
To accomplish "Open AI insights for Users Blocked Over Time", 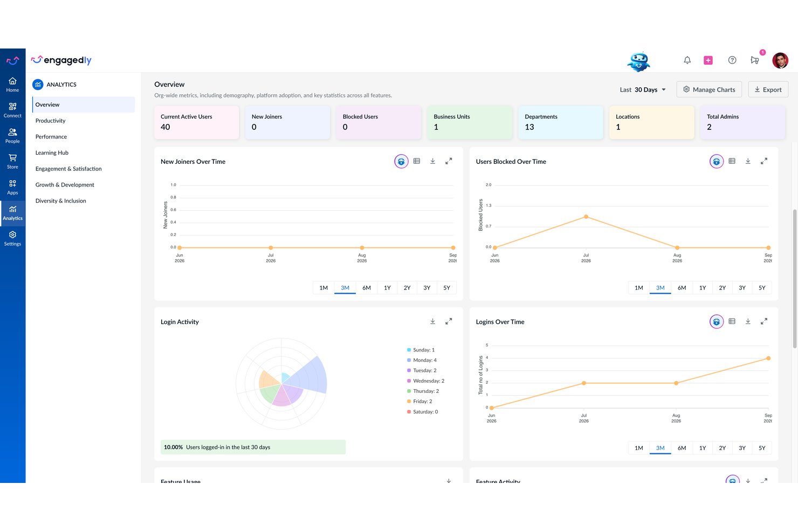I will (x=717, y=161).
